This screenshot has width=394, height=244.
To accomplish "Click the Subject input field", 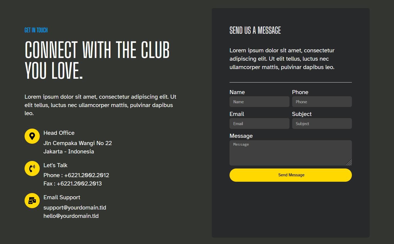I will coord(322,124).
